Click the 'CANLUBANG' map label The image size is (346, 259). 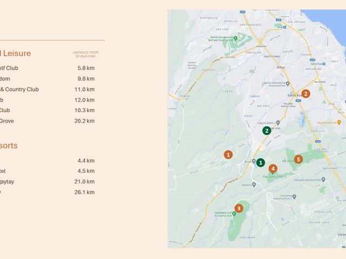[248, 237]
